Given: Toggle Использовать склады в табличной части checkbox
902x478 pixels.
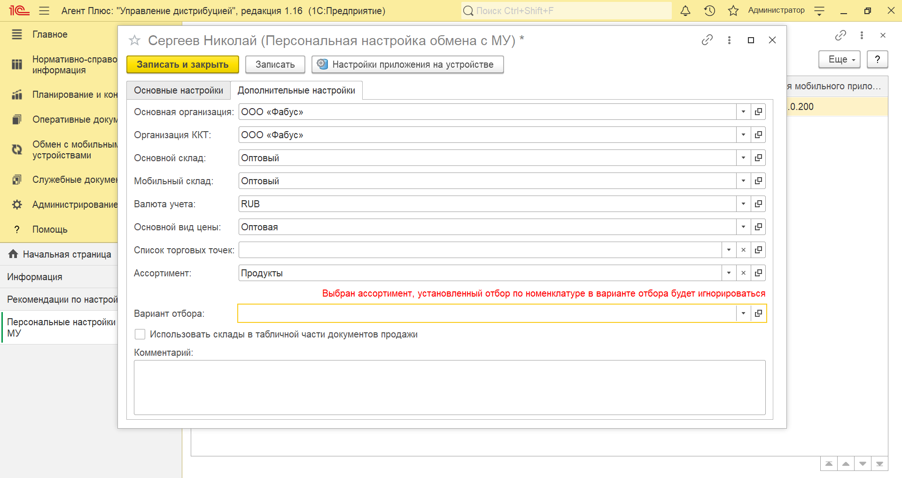Looking at the screenshot, I should pos(140,334).
